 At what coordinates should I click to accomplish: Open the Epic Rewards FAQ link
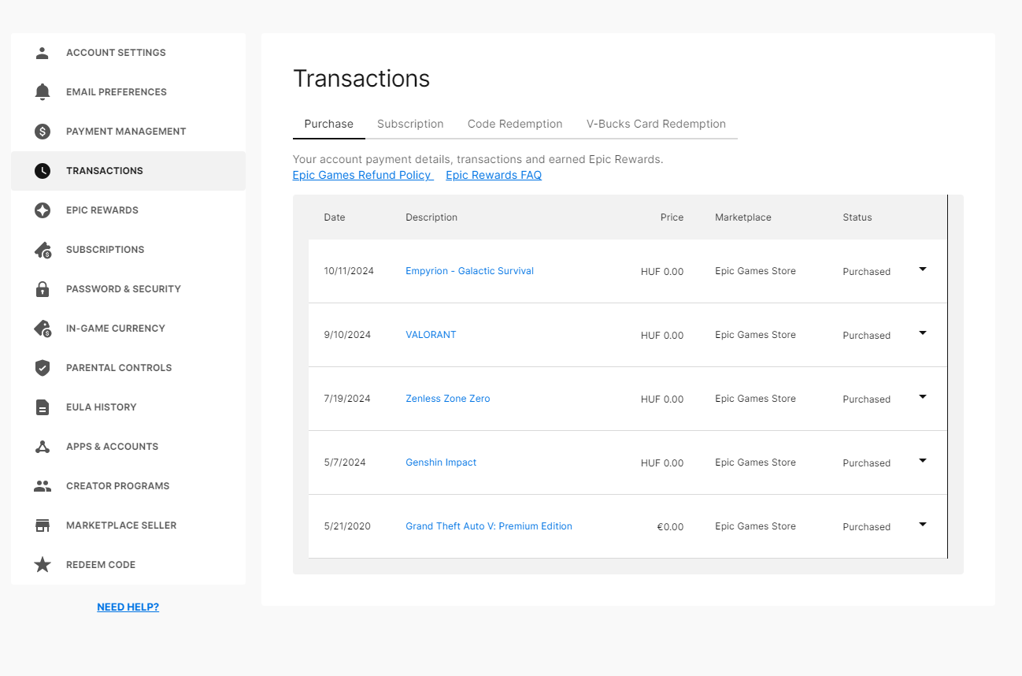click(x=494, y=175)
